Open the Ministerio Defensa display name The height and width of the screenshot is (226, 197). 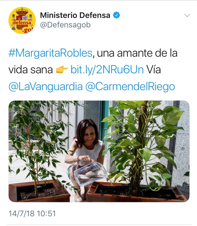click(x=75, y=15)
